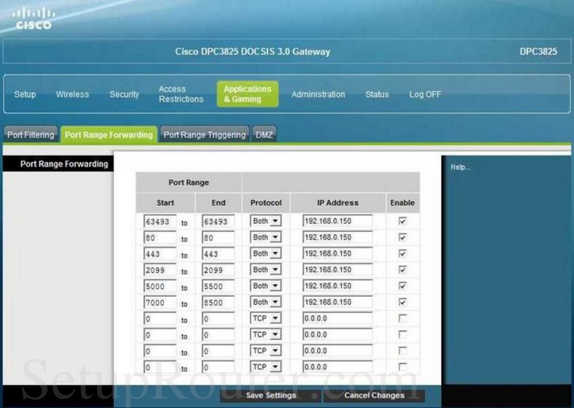View the Status page

pyautogui.click(x=377, y=94)
